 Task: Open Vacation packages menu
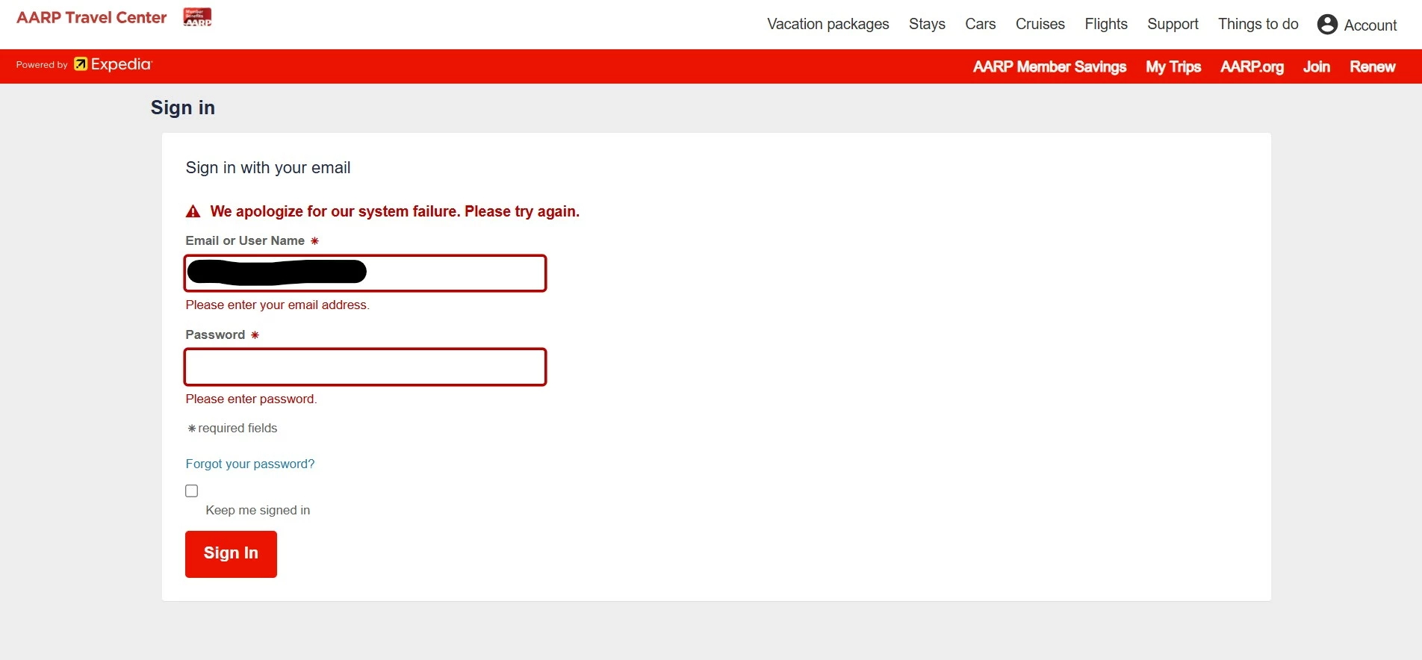[828, 24]
